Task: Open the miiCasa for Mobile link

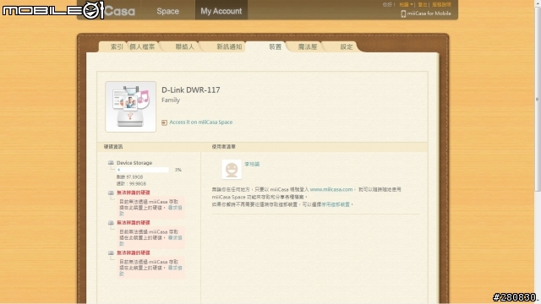Action: pyautogui.click(x=429, y=14)
